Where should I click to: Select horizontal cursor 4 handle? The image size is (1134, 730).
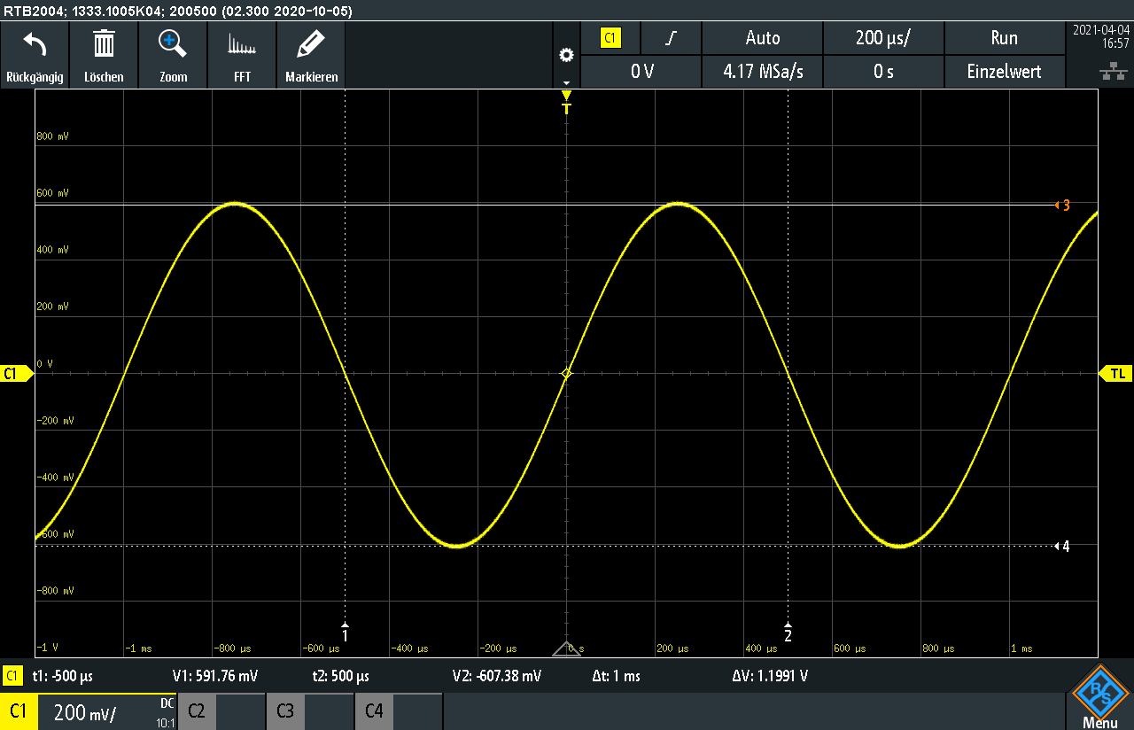point(1062,546)
